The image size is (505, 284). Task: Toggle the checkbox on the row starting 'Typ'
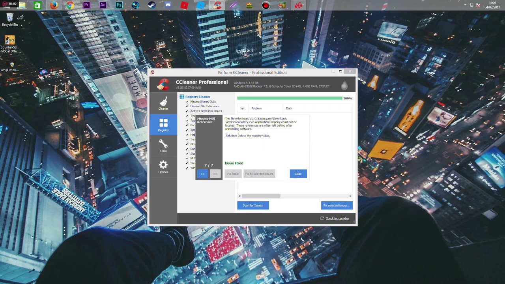[187, 116]
